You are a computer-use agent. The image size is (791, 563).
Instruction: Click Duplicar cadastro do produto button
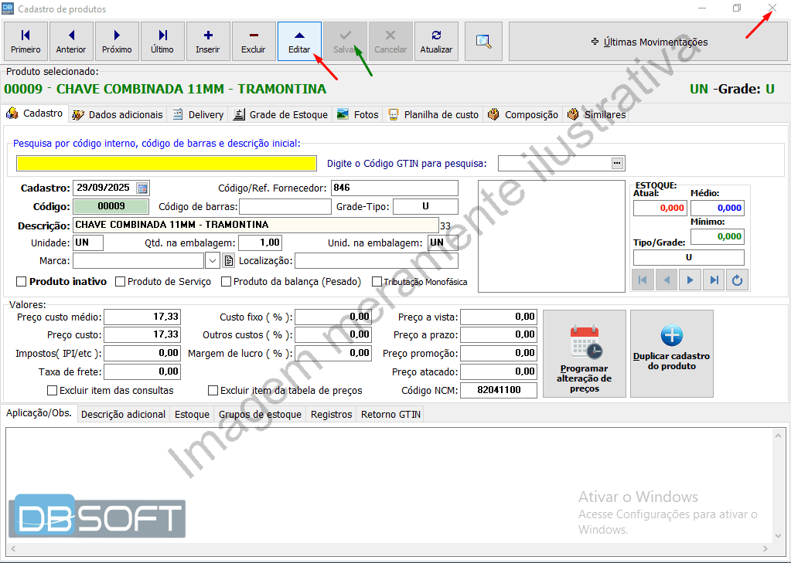pyautogui.click(x=671, y=354)
